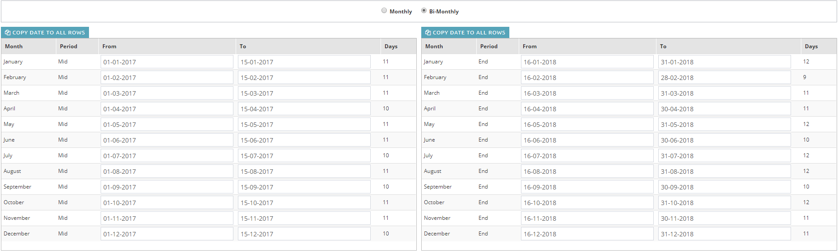Click May End From field 16-05-2018
This screenshot has height=252, width=838.
(587, 125)
